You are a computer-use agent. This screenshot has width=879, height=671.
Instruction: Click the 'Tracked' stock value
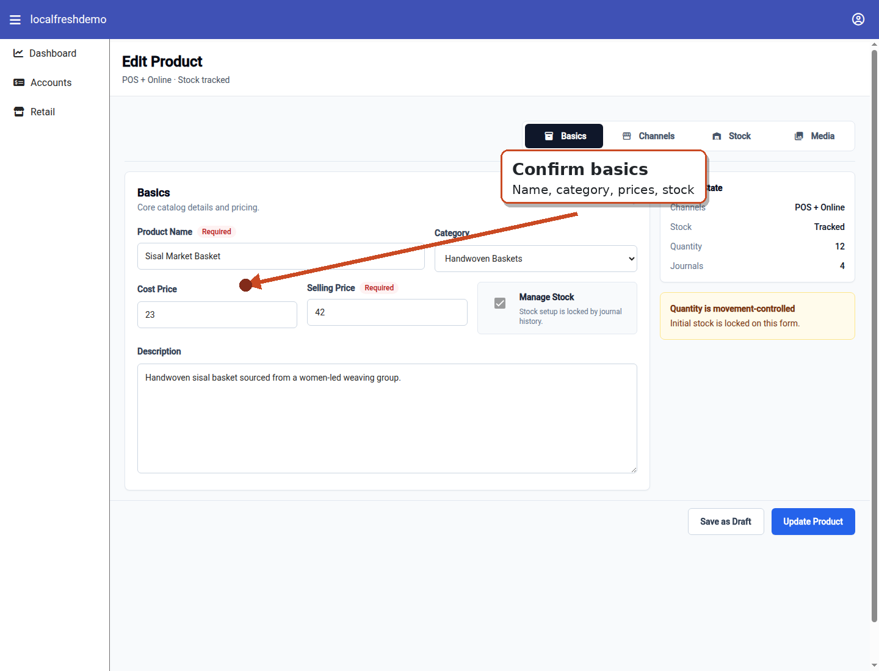pyautogui.click(x=830, y=227)
